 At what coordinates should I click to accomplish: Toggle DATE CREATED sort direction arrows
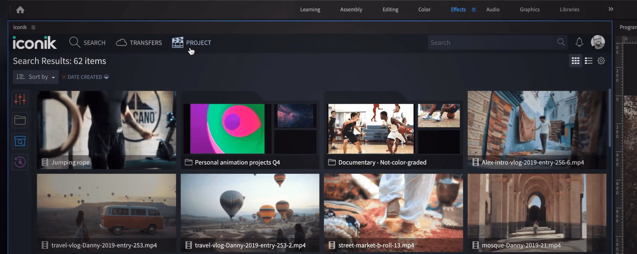point(106,77)
